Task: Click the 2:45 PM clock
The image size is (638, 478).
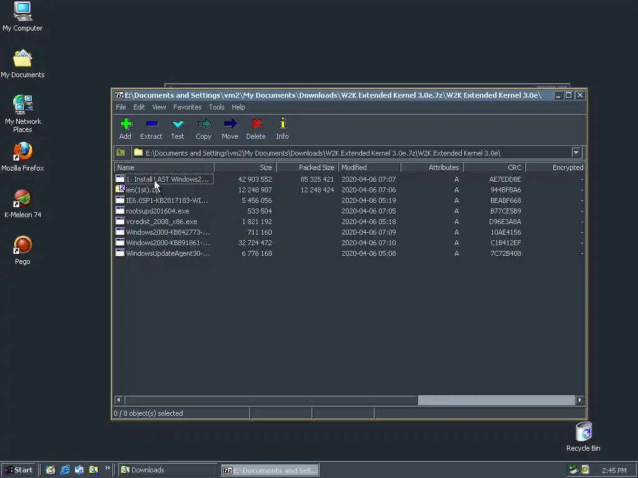Action: 614,471
